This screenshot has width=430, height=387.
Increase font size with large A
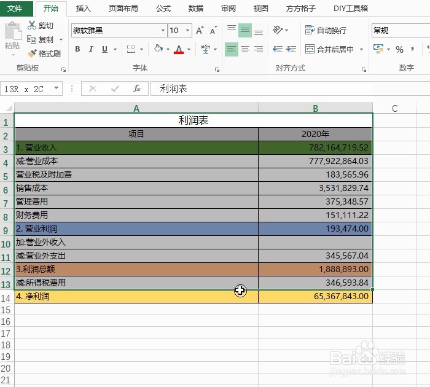tap(200, 30)
